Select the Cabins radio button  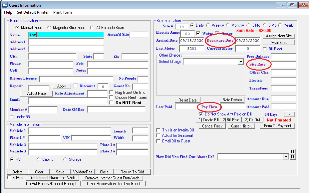[x=38, y=159]
